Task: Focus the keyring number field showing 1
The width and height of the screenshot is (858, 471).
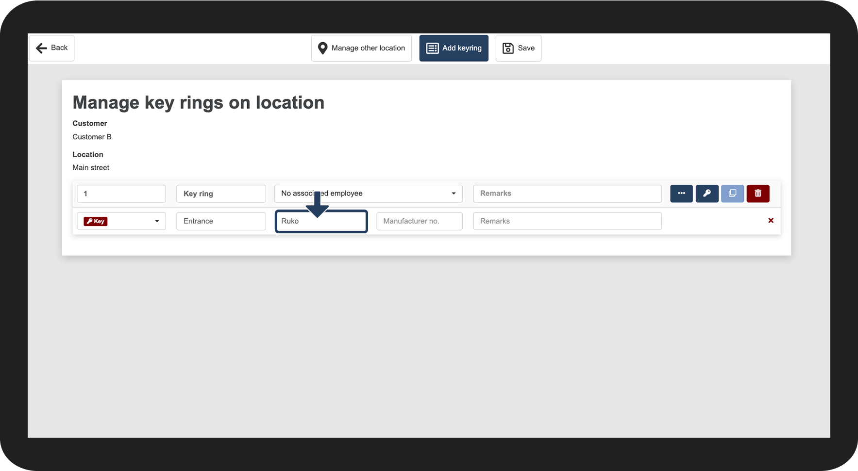Action: coord(121,194)
